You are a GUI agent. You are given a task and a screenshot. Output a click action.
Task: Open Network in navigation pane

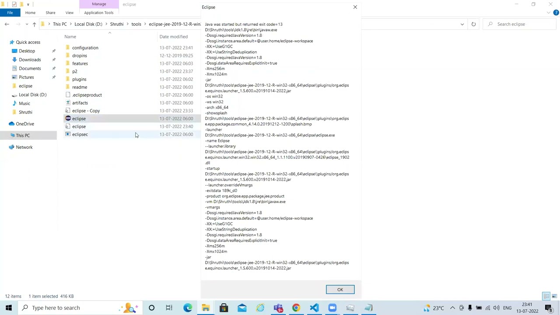(x=24, y=147)
